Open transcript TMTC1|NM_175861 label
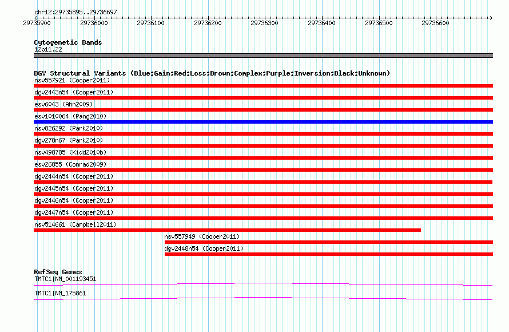 (x=60, y=293)
